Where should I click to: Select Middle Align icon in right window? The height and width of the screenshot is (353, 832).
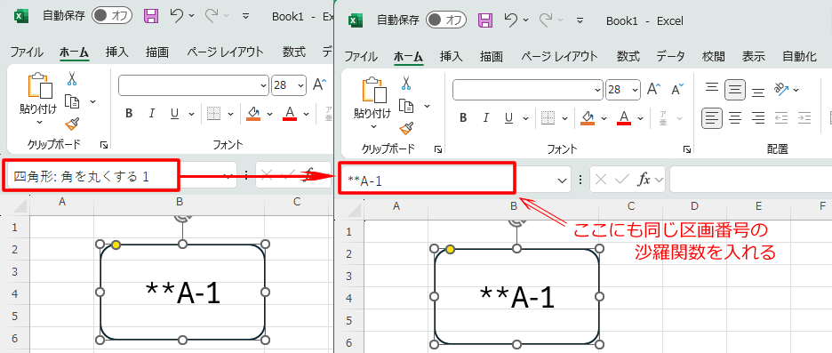tap(735, 90)
